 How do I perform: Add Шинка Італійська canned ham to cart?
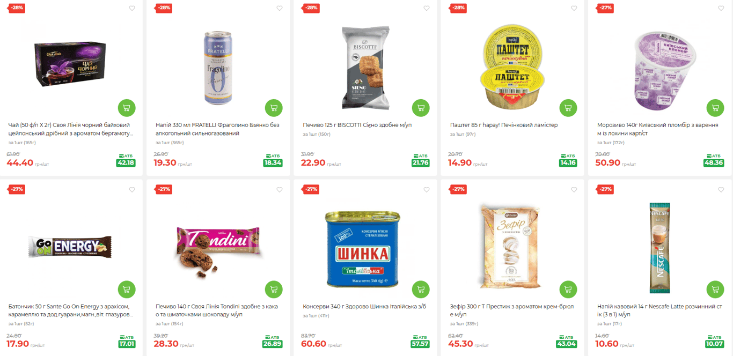click(x=421, y=289)
